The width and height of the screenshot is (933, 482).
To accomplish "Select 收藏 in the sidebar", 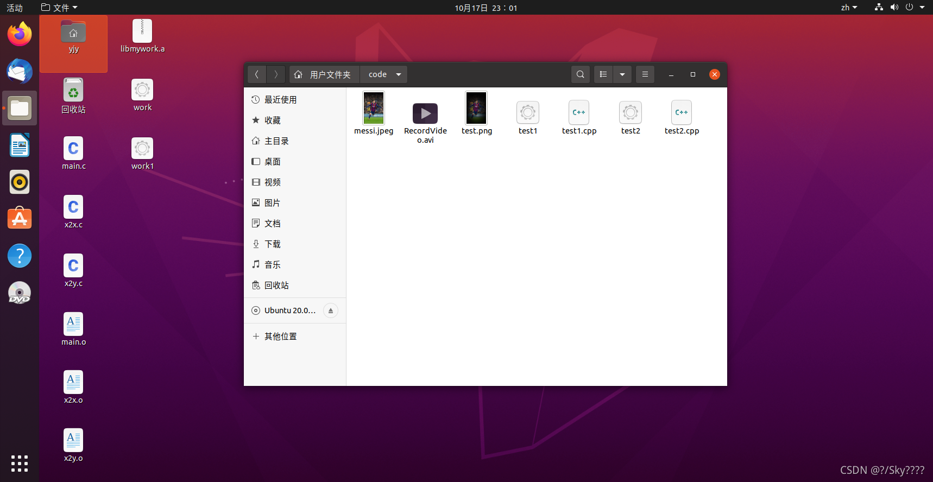I will pos(295,120).
